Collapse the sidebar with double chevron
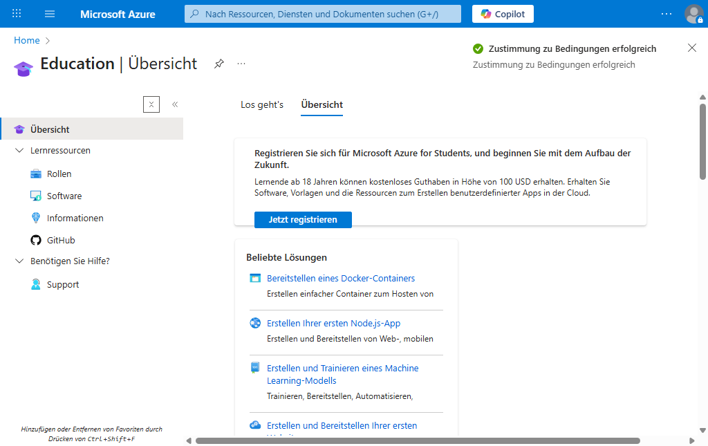Screen dimensions: 708x446 [x=175, y=104]
